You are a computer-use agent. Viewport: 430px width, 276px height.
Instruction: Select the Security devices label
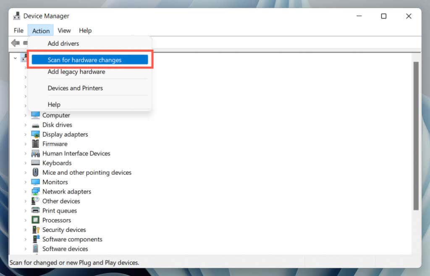tap(64, 230)
